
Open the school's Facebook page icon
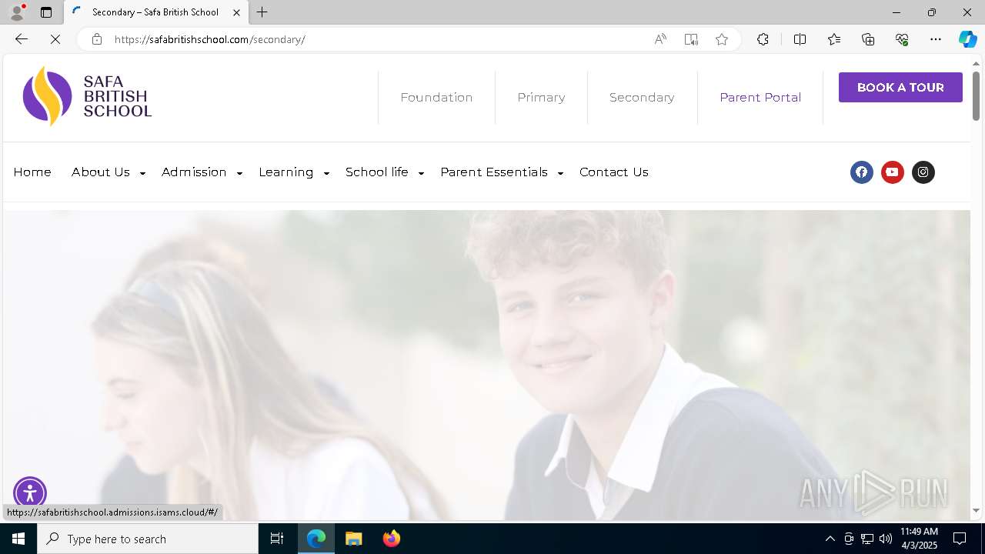(861, 172)
